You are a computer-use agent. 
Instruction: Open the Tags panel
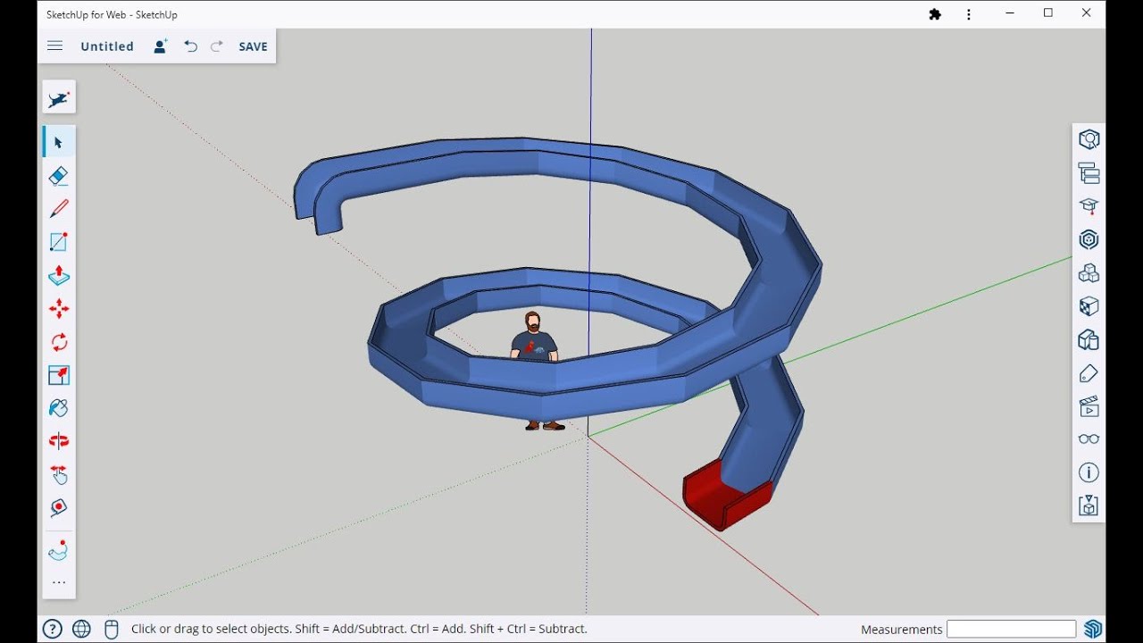click(x=1089, y=373)
